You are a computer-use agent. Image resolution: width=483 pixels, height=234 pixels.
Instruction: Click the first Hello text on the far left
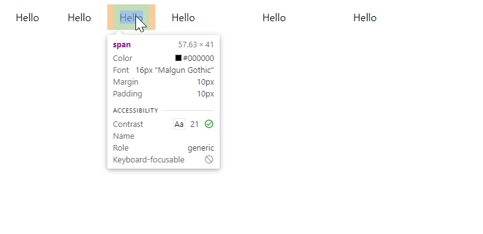point(27,18)
